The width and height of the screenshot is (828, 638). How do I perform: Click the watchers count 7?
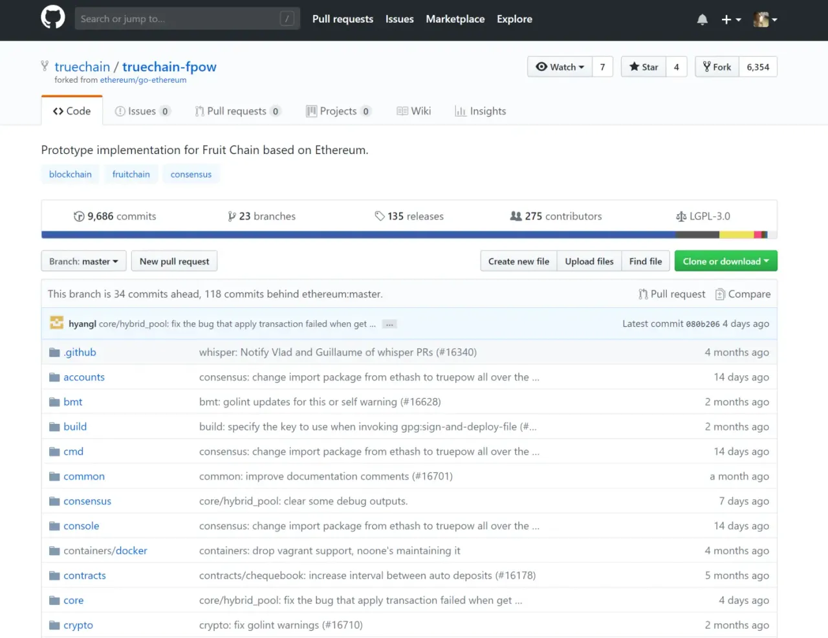603,67
